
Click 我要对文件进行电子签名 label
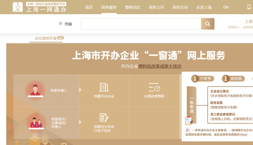pos(104,128)
